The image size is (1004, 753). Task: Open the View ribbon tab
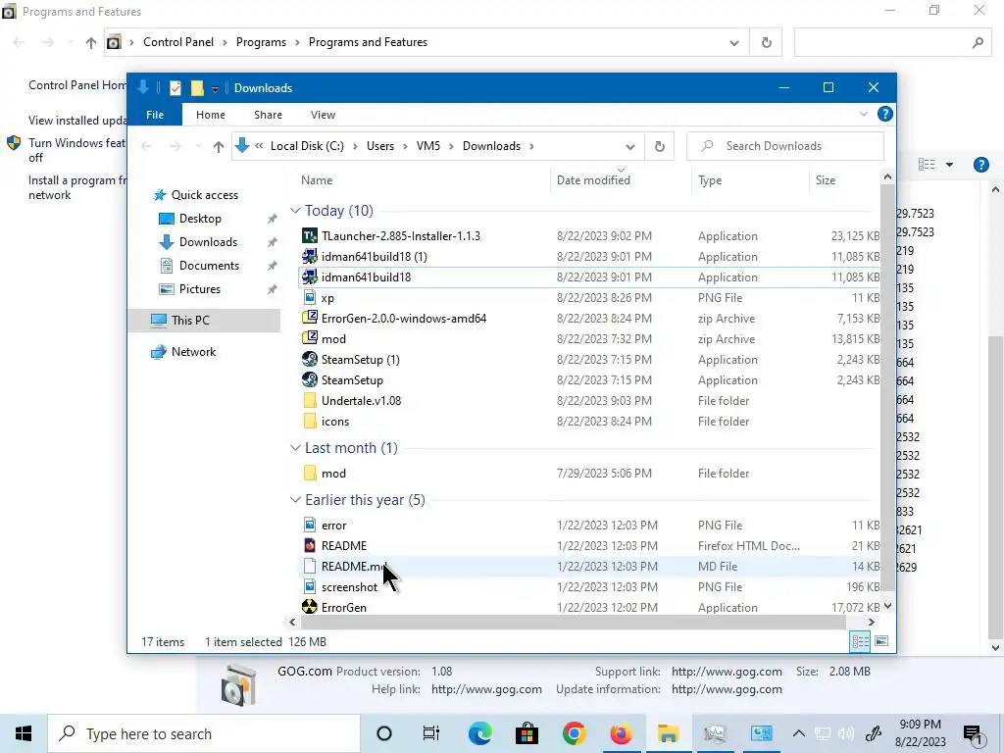323,115
